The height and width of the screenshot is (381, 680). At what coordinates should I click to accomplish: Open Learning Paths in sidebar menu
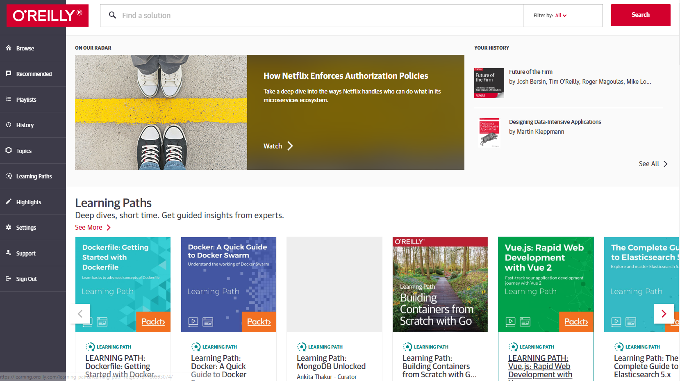tap(34, 176)
